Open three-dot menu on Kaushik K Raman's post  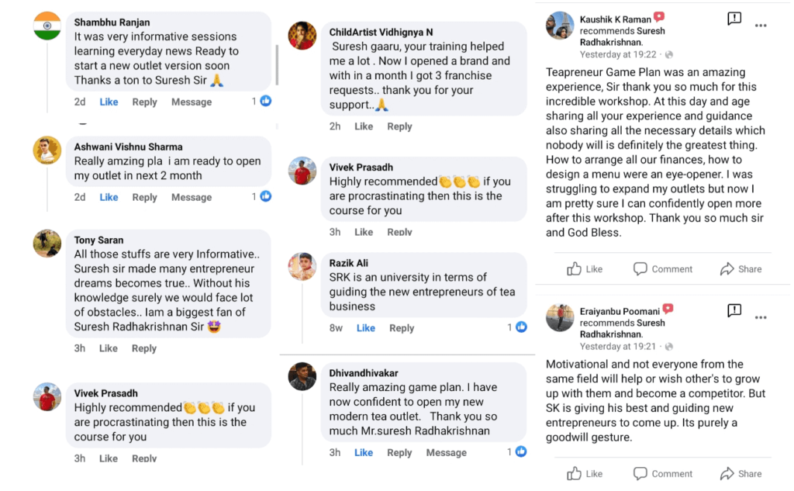[761, 25]
